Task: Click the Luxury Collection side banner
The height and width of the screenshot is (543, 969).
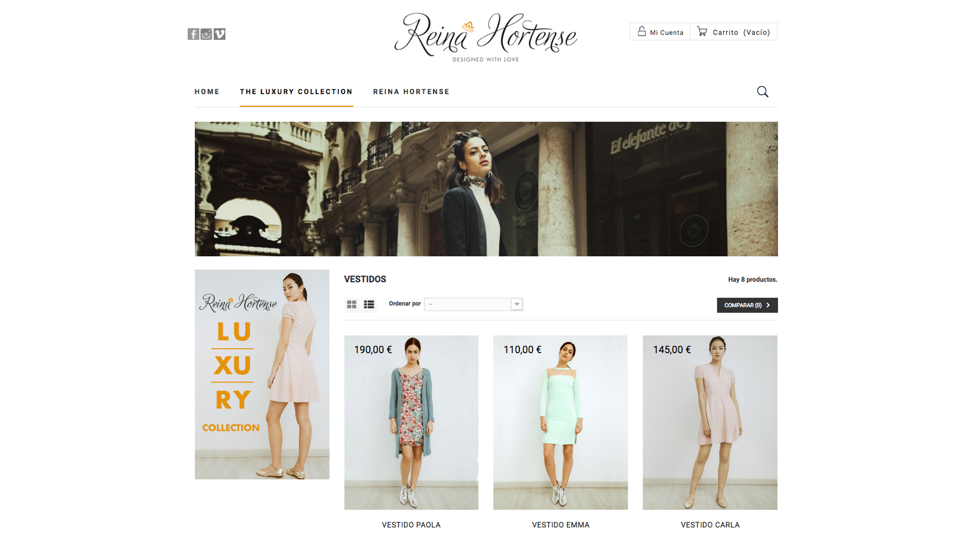Action: [262, 375]
